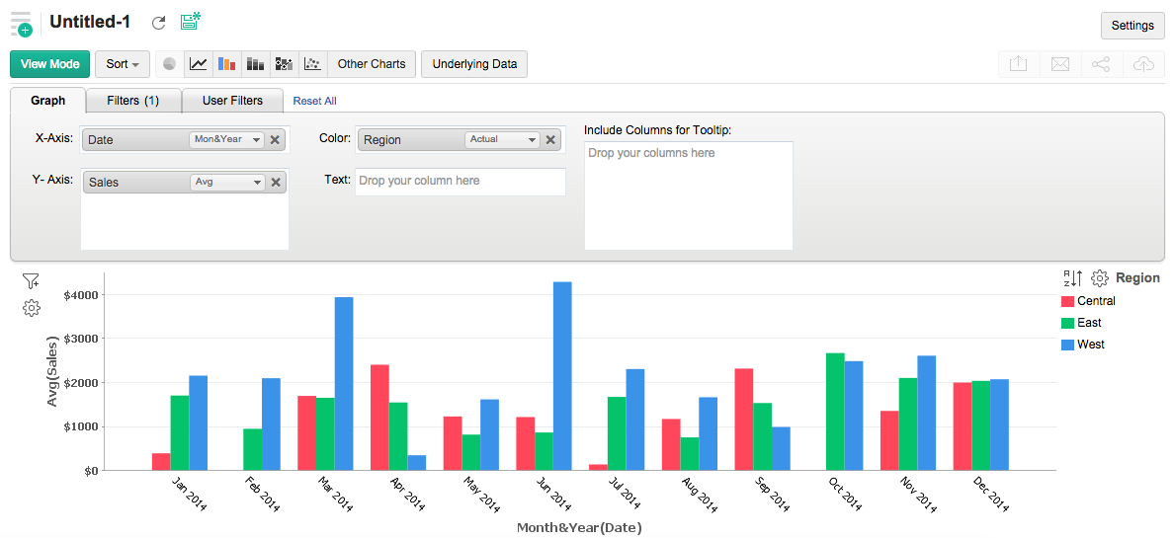Select the stacked bar chart icon
1174x538 pixels.
point(255,64)
